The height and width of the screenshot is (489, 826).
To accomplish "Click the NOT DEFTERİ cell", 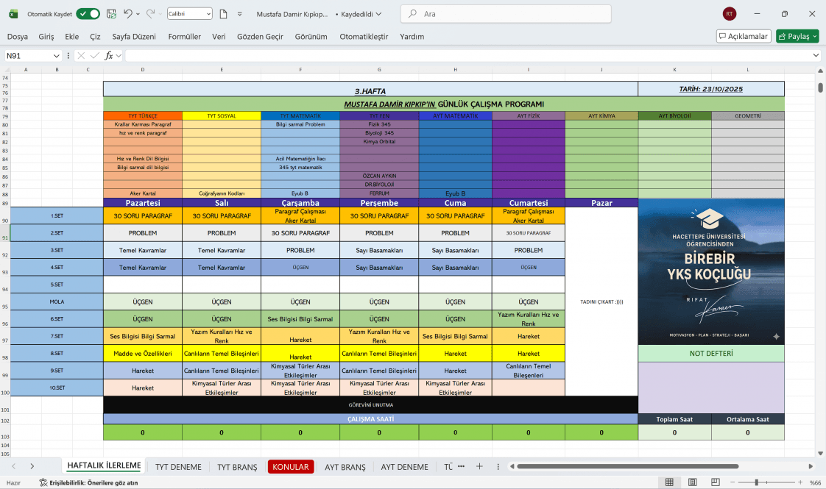I will coord(711,353).
